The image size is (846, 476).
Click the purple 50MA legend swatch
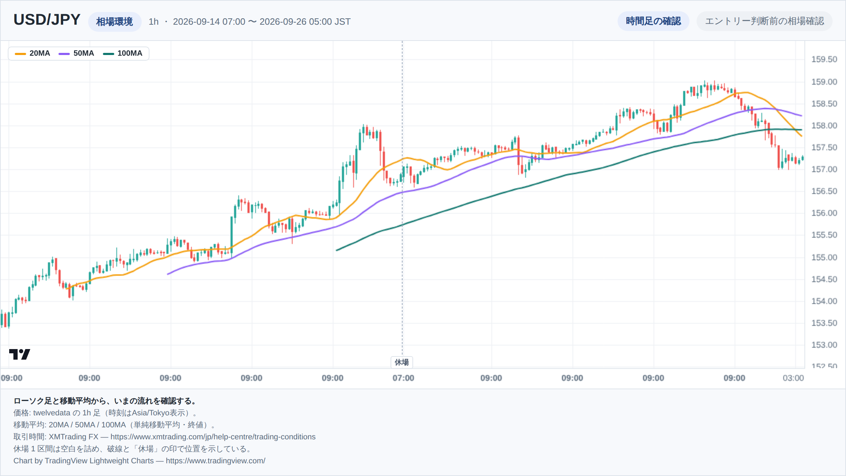point(64,54)
